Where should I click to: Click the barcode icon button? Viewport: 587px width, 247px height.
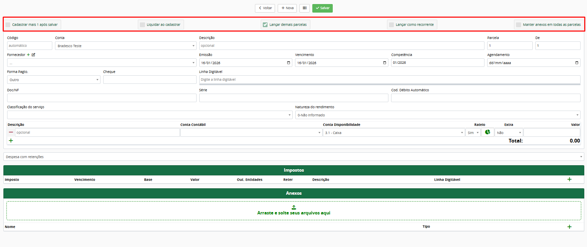[x=304, y=8]
